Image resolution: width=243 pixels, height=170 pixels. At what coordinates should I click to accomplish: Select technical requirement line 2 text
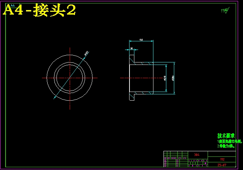(226, 146)
